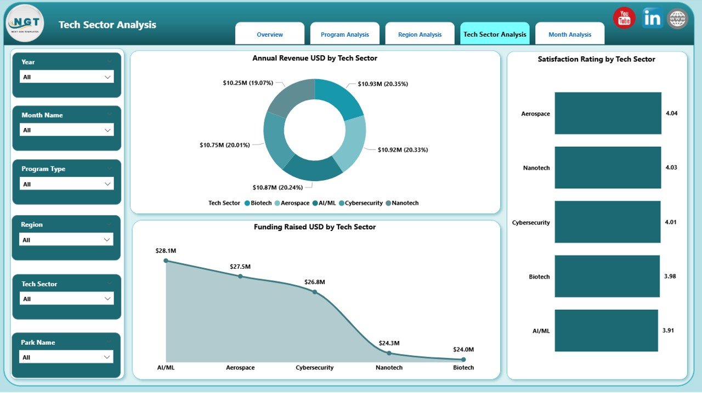Click the LinkedIn icon
Viewport: 702px width, 393px height.
pyautogui.click(x=652, y=18)
